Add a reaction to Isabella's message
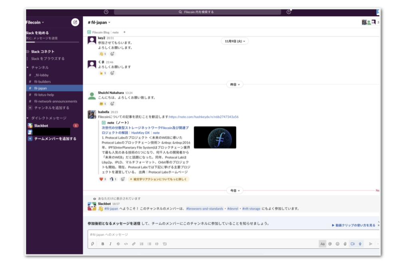 point(123,179)
